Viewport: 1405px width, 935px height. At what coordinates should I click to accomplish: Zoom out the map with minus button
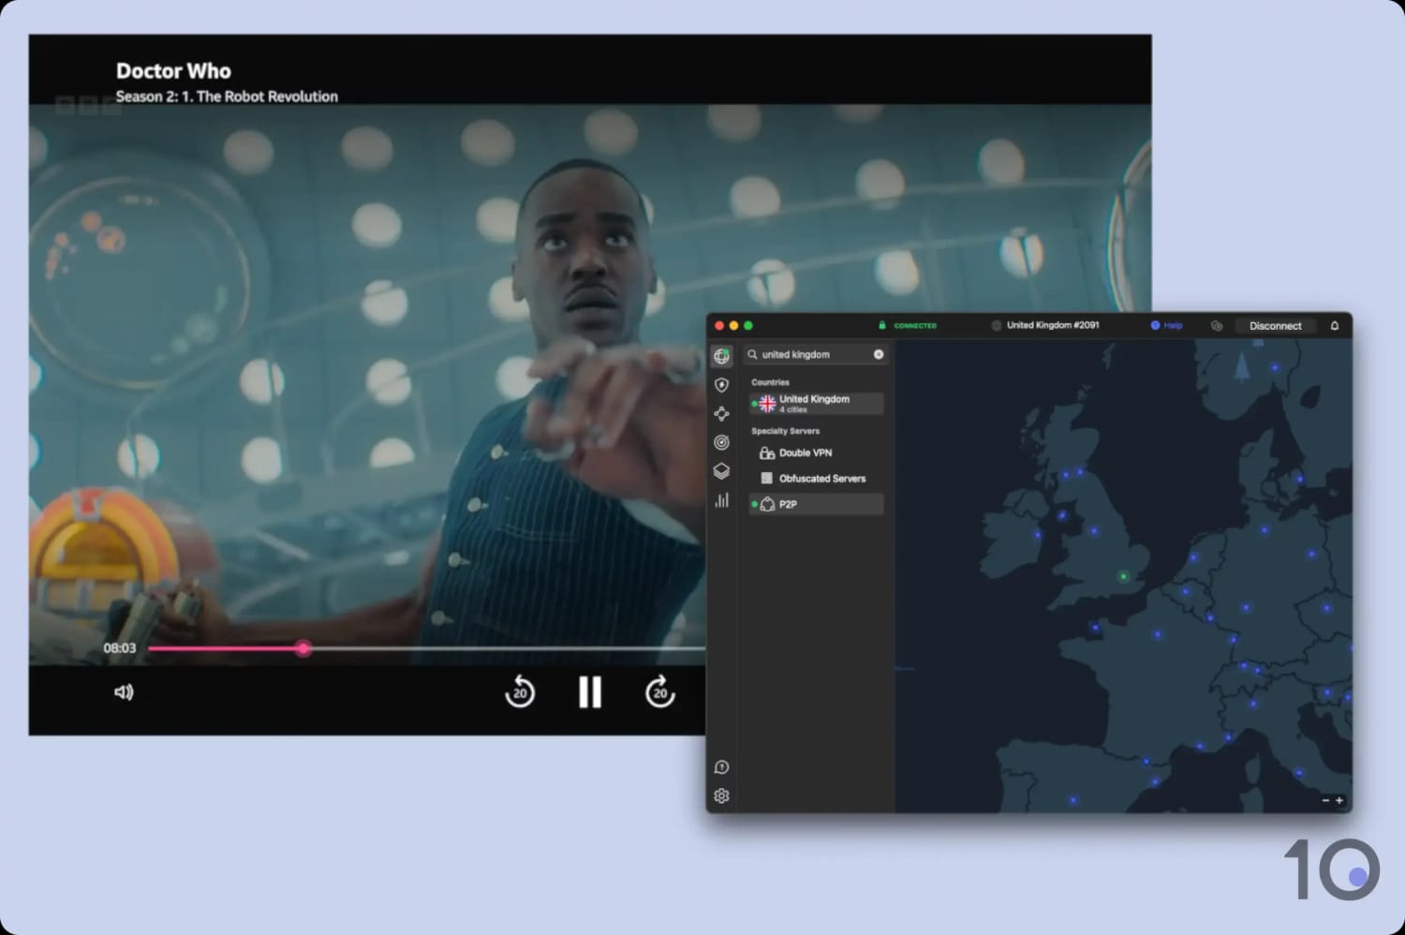[x=1325, y=800]
